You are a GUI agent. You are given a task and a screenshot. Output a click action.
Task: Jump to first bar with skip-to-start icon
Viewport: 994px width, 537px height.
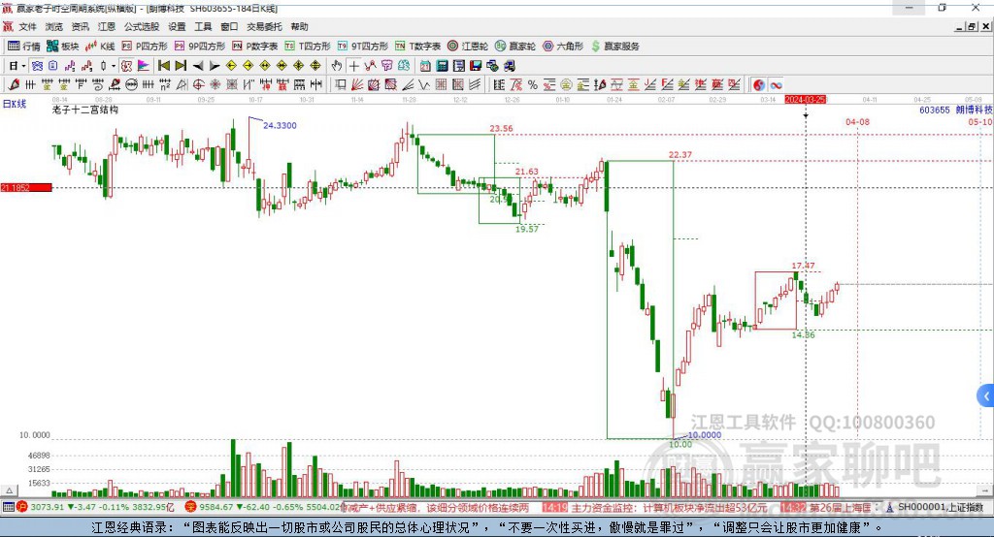(x=164, y=66)
